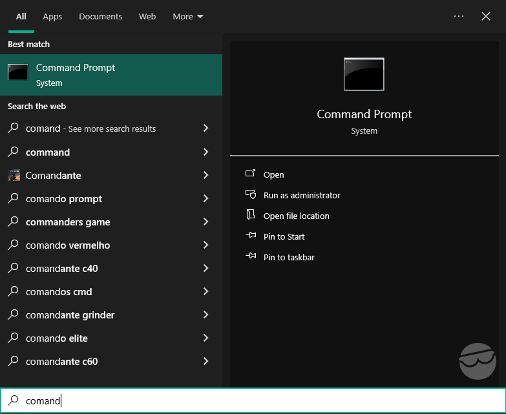The height and width of the screenshot is (414, 506).
Task: Click the Open action icon
Action: pos(251,174)
